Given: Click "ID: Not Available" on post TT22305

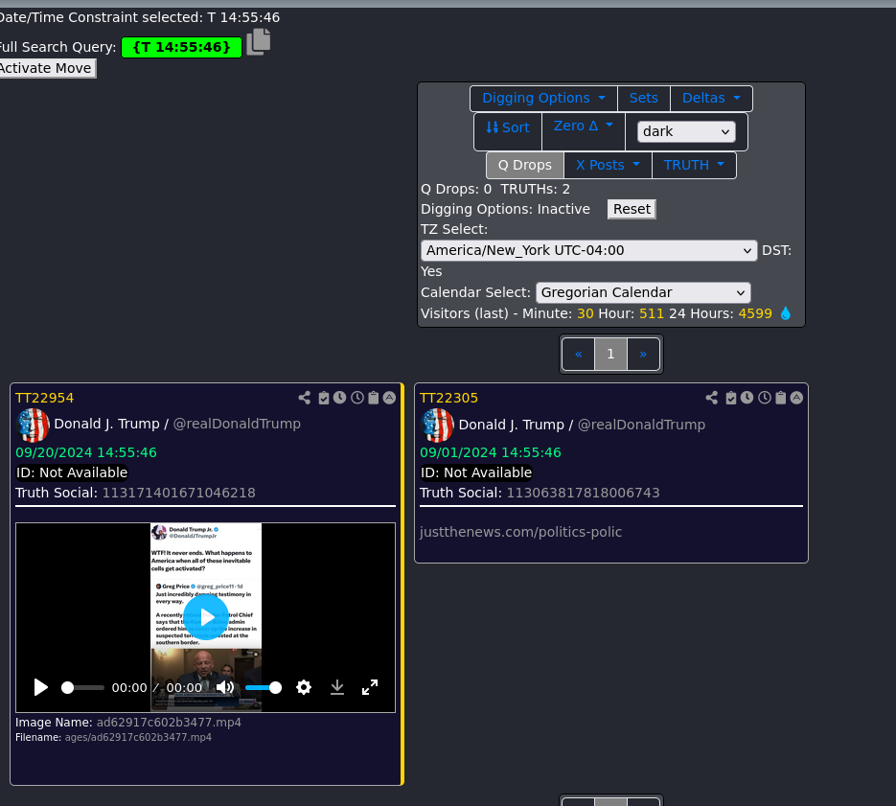Looking at the screenshot, I should point(476,472).
